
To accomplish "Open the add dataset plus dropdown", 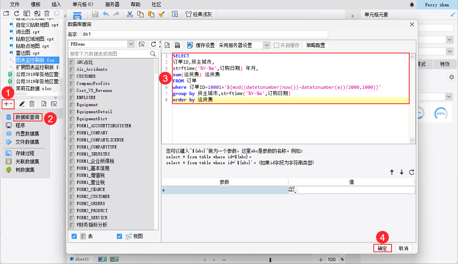I will pyautogui.click(x=8, y=104).
